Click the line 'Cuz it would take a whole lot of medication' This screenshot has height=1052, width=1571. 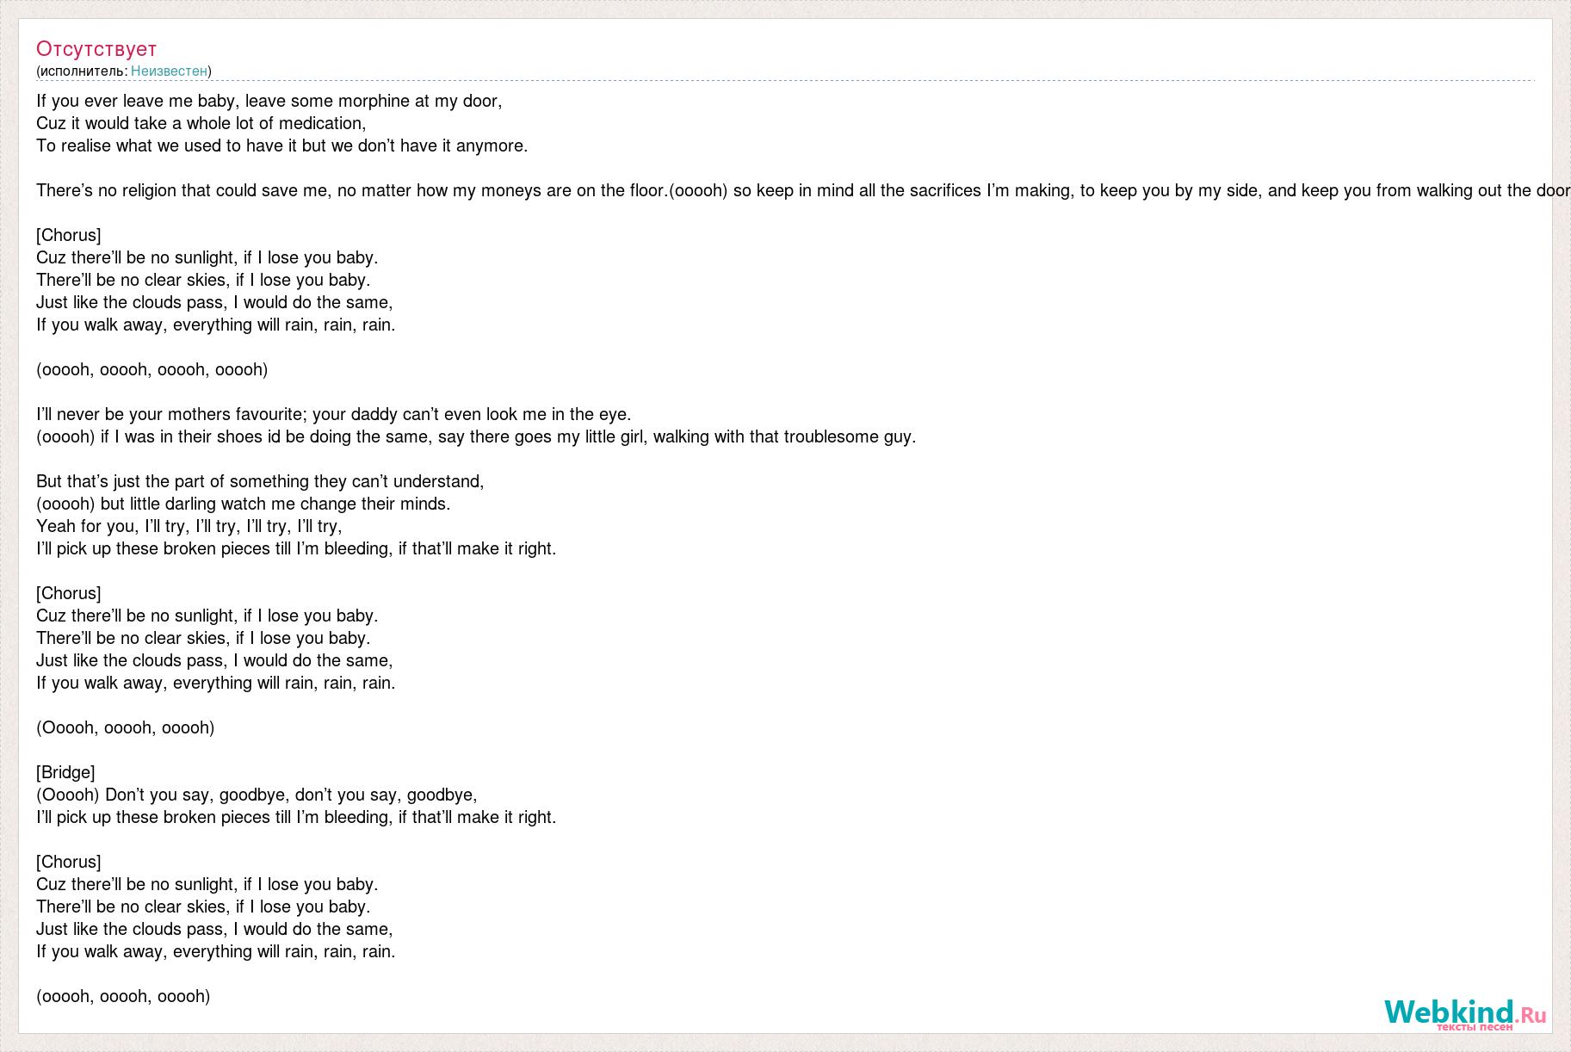click(201, 123)
